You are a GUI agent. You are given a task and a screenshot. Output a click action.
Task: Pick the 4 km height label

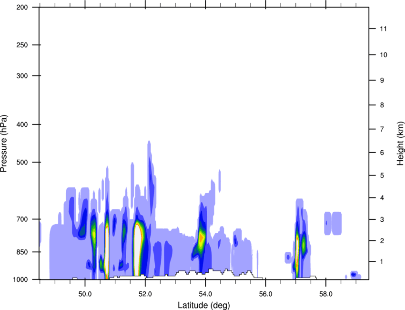(x=382, y=198)
